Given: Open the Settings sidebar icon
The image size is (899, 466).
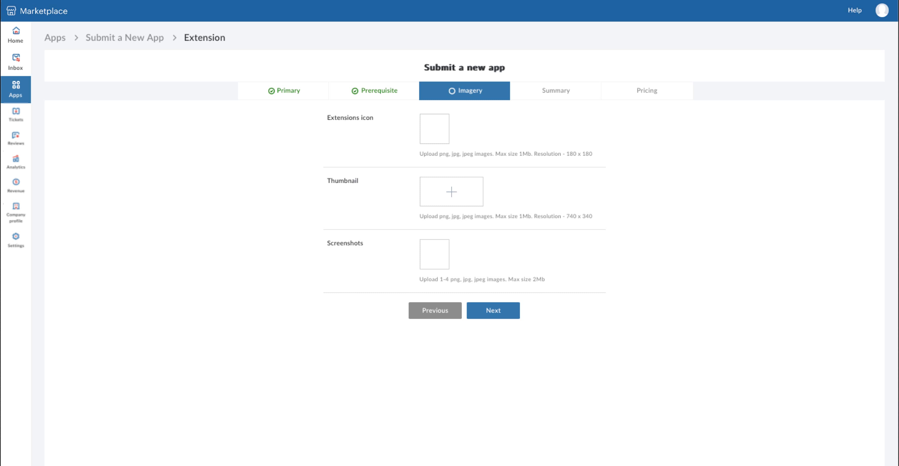Looking at the screenshot, I should [x=16, y=240].
